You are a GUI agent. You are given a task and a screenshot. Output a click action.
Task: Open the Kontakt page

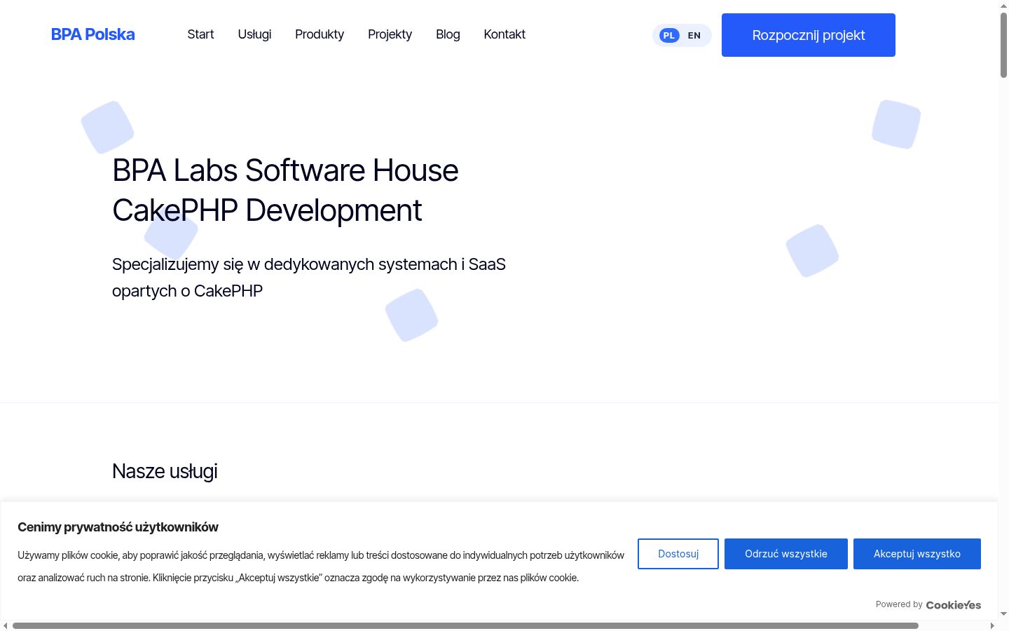point(504,34)
